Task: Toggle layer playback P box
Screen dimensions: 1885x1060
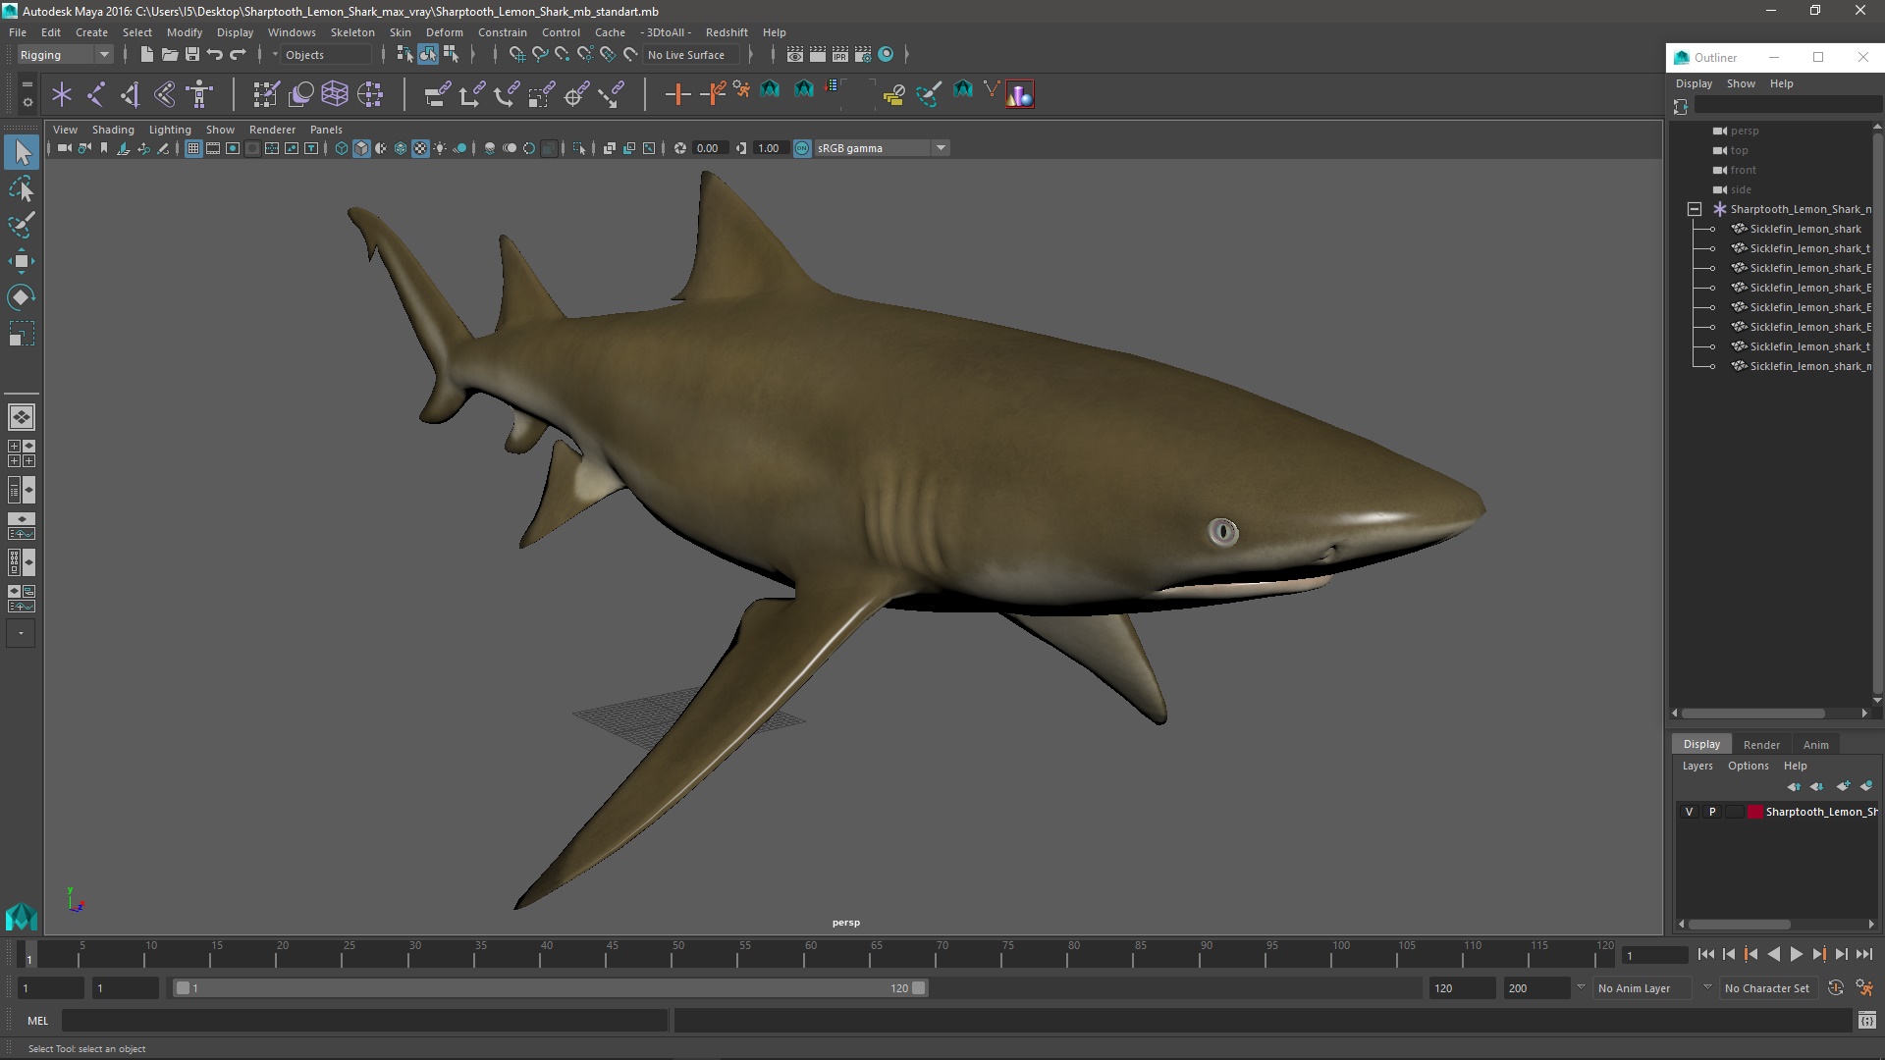Action: coord(1712,812)
